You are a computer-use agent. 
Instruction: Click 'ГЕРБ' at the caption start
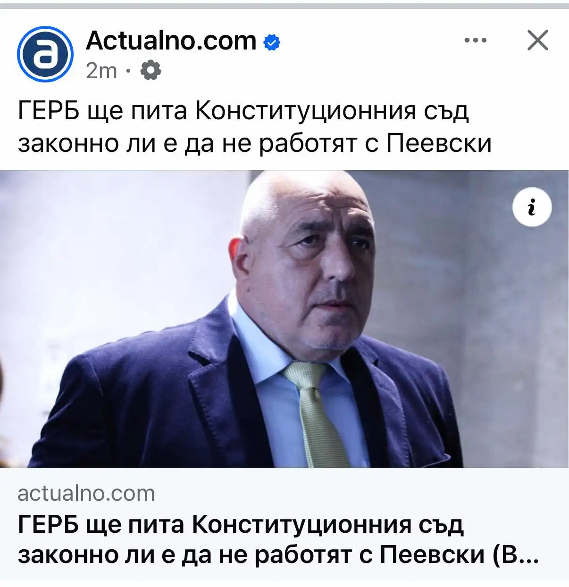coord(49,111)
